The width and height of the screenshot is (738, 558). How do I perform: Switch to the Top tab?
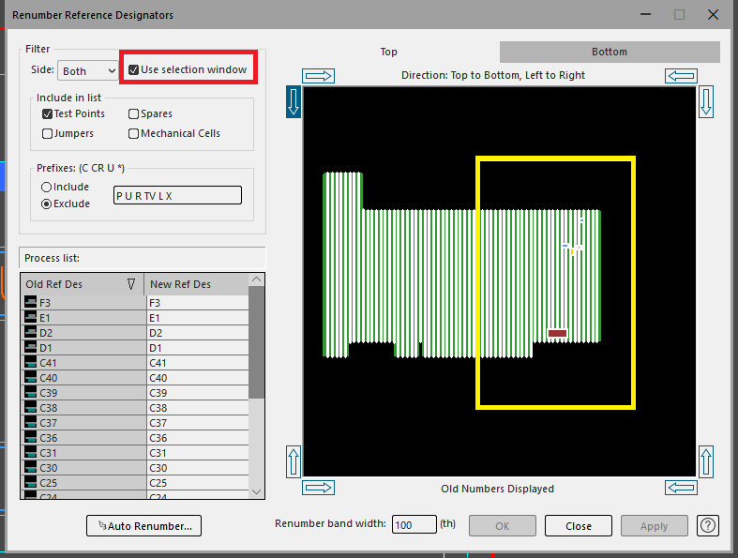click(x=389, y=52)
